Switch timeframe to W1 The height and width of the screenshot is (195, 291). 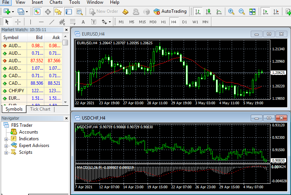[195, 22]
